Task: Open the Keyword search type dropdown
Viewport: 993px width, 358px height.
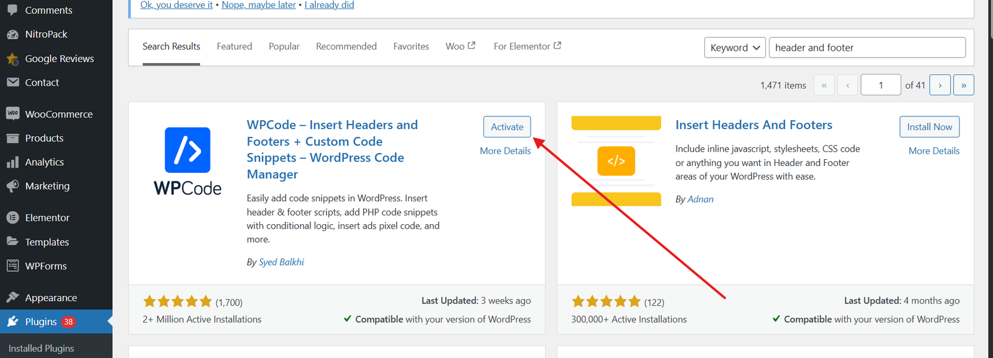Action: pyautogui.click(x=735, y=48)
